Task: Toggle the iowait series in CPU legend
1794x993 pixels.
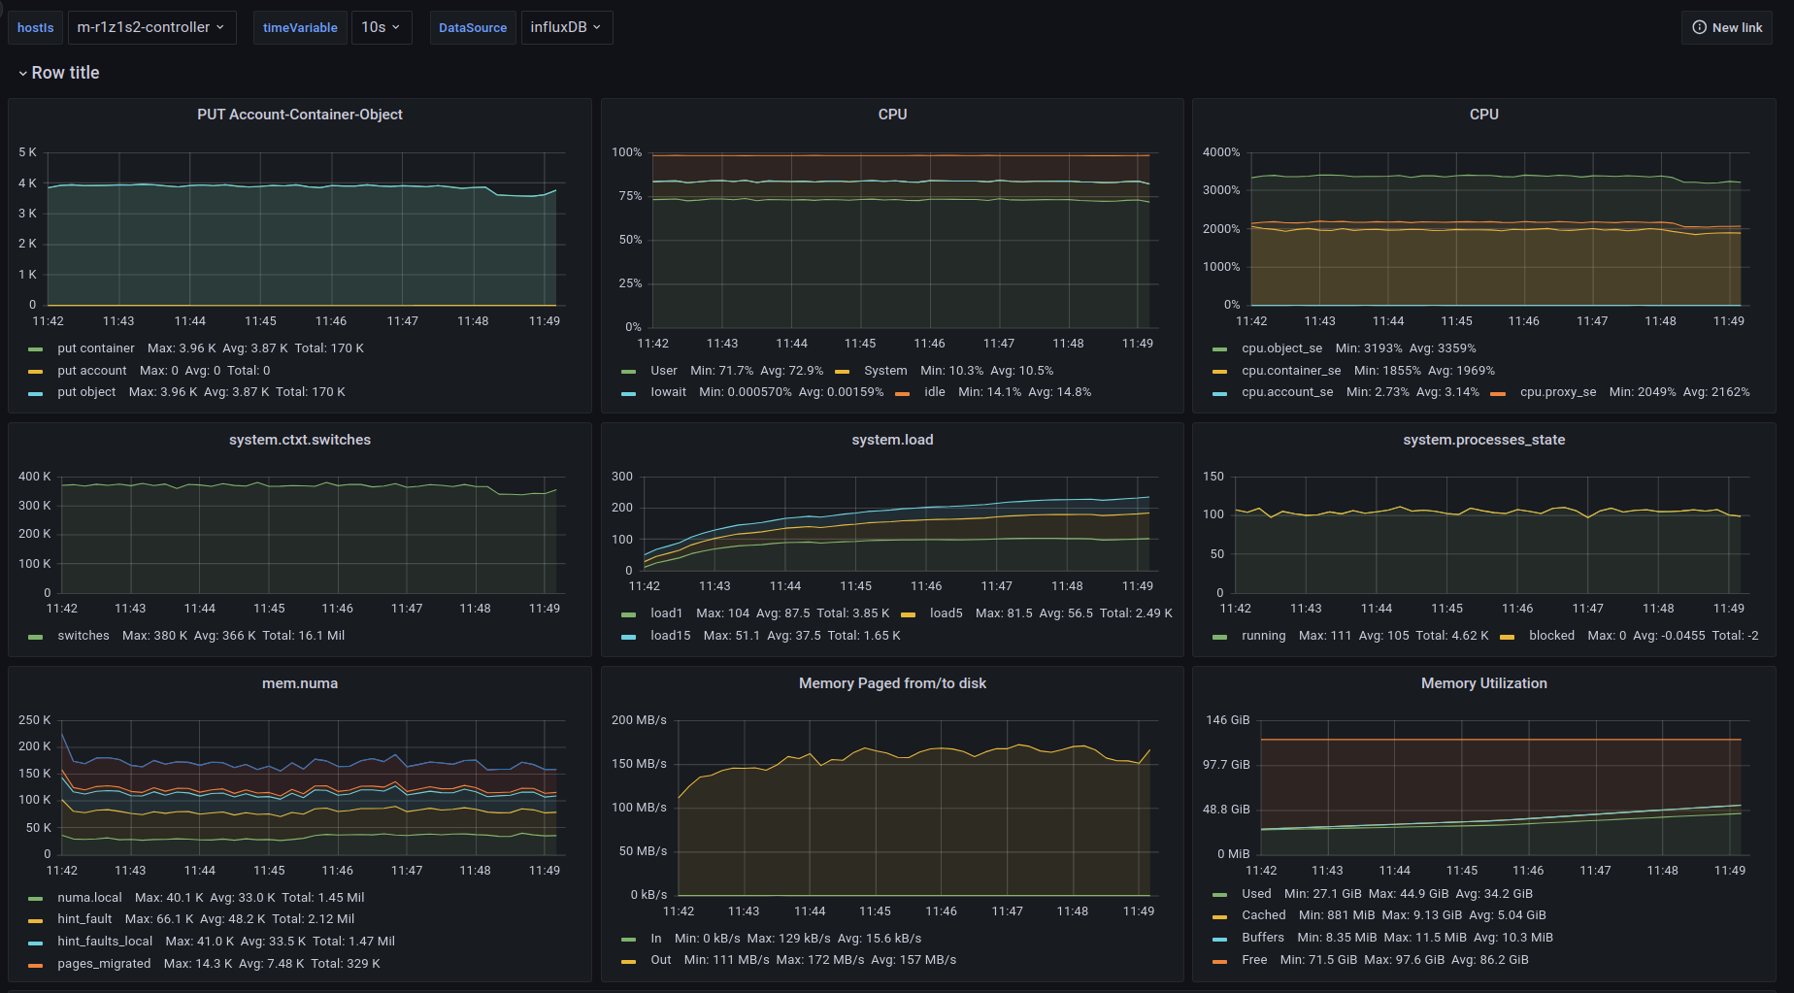Action: coord(668,392)
